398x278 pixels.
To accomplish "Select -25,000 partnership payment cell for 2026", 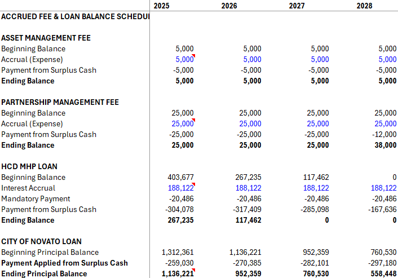I will (x=249, y=134).
